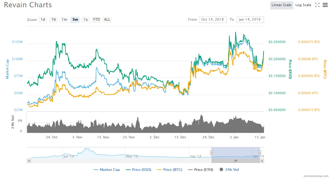
Task: Edit the To date field Jan 14, 2019
Action: [x=250, y=19]
